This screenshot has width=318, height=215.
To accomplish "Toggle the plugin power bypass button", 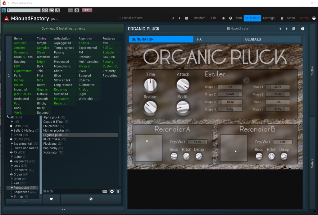I will [x=4, y=10].
